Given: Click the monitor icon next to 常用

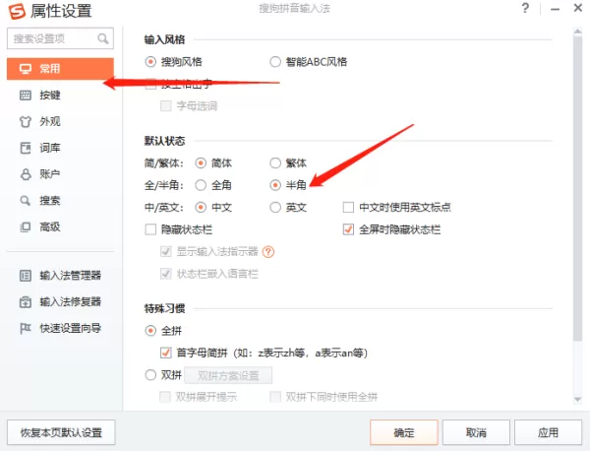Looking at the screenshot, I should pos(26,69).
